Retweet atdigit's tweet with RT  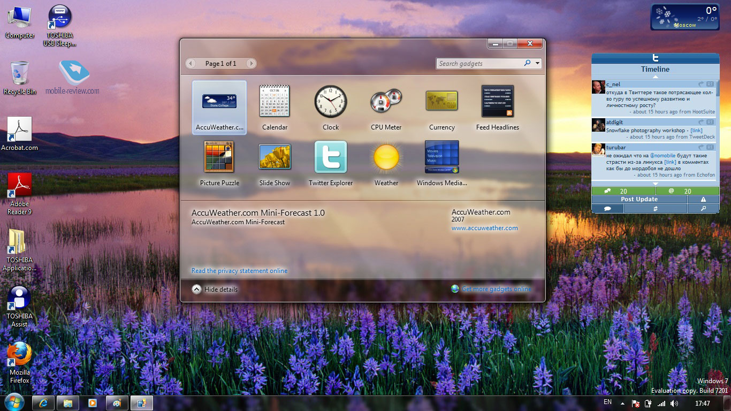710,122
